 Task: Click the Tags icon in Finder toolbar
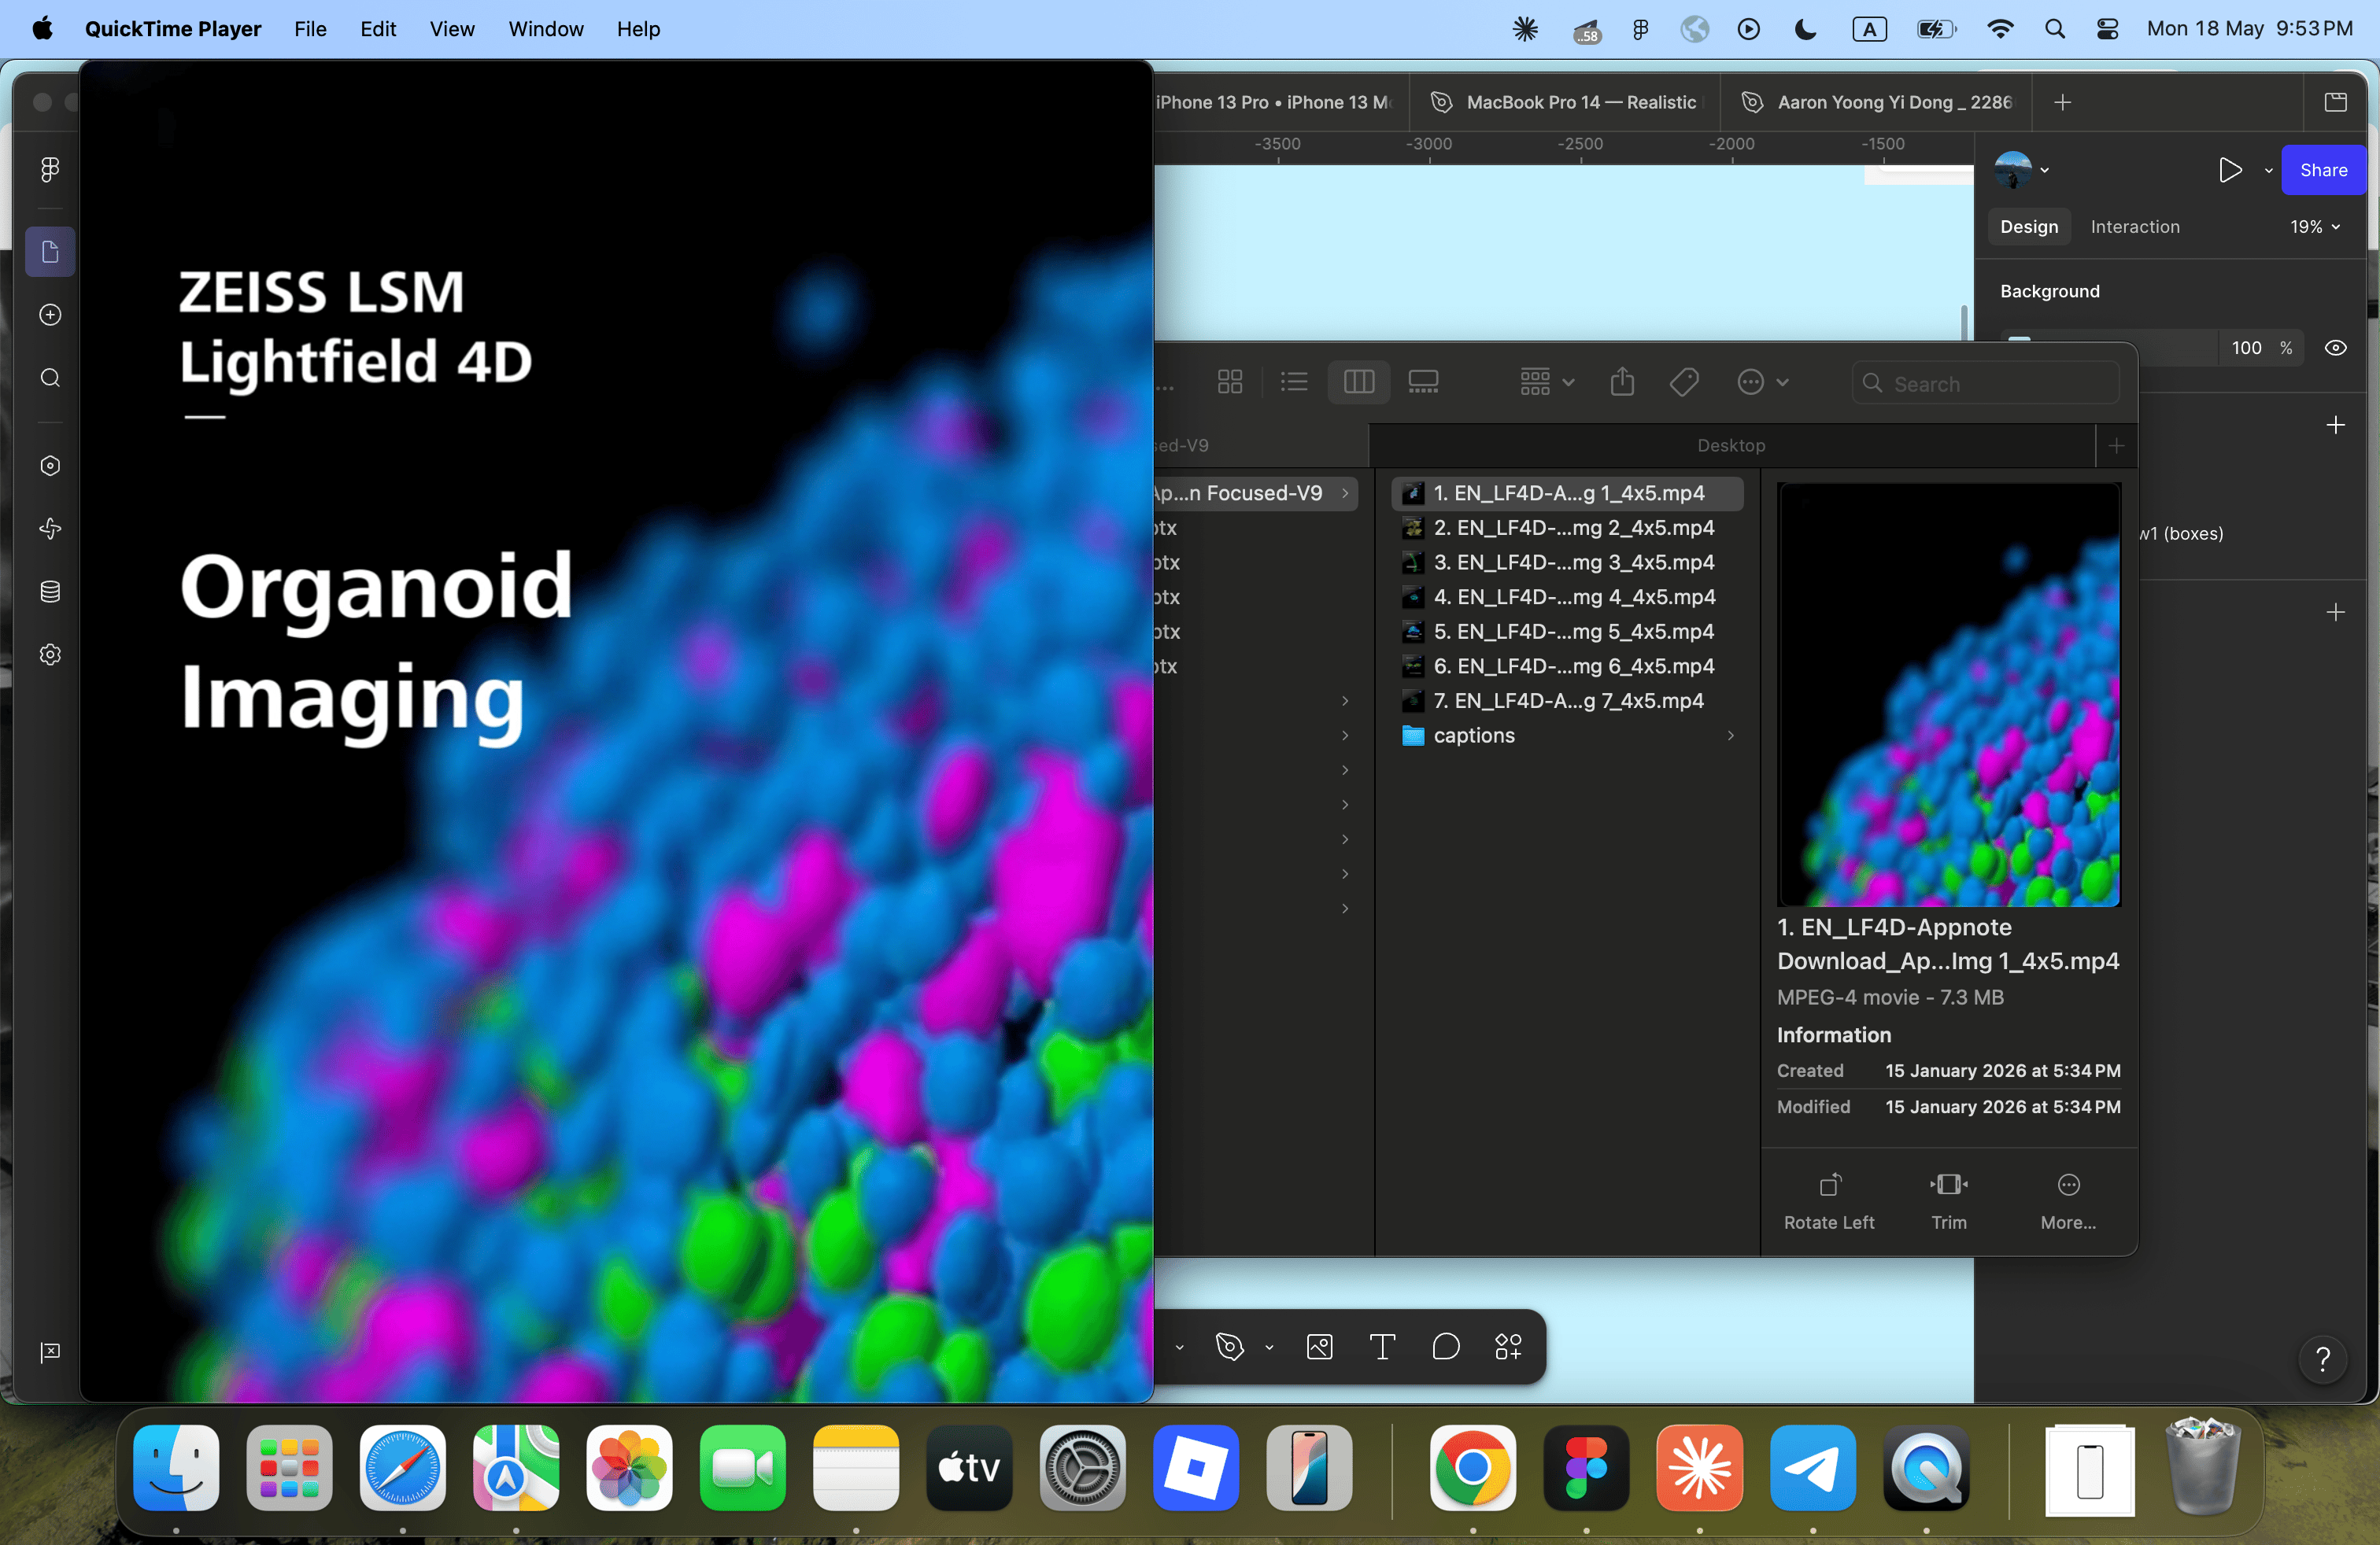click(1684, 382)
